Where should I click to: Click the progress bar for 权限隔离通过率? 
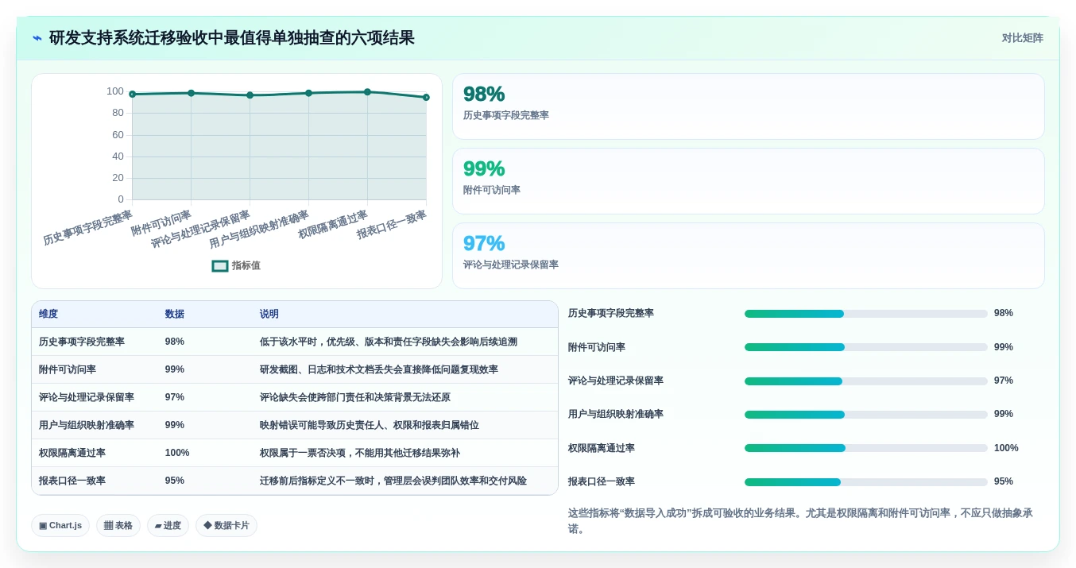866,448
